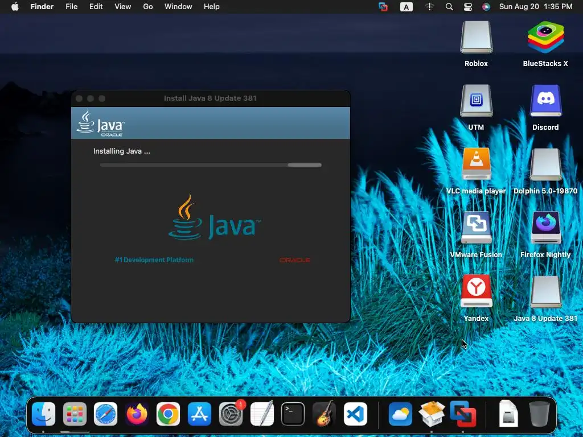
Task: Open the document stack in the dock
Action: tap(508, 414)
